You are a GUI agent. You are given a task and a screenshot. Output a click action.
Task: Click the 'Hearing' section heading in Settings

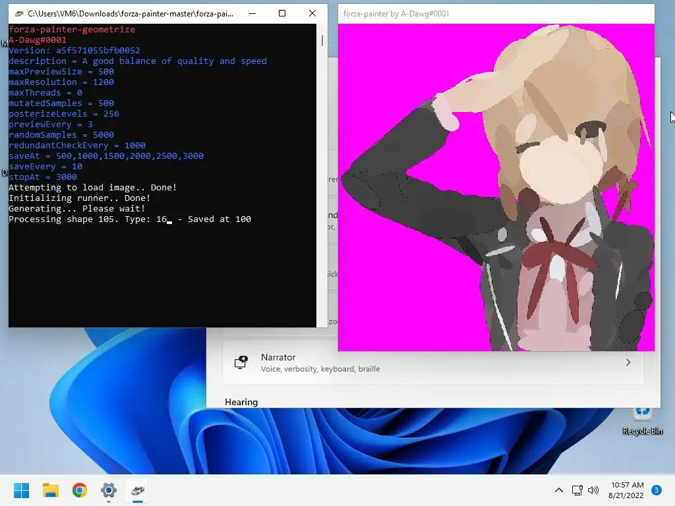pyautogui.click(x=241, y=402)
